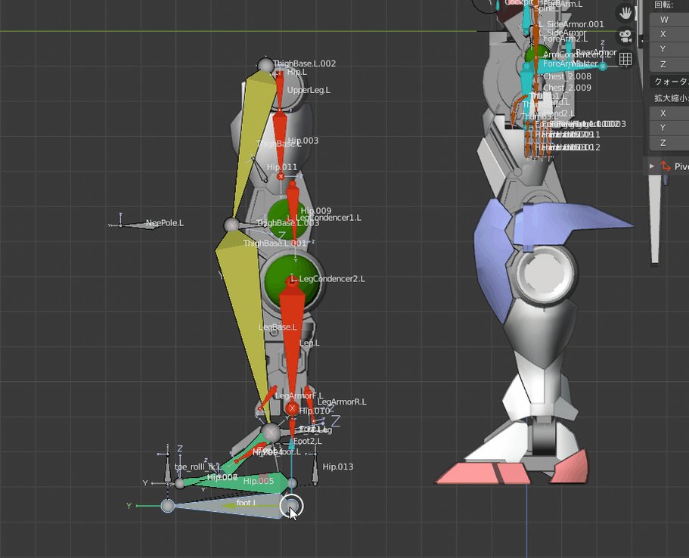Click the pan view hand icon

(x=625, y=12)
